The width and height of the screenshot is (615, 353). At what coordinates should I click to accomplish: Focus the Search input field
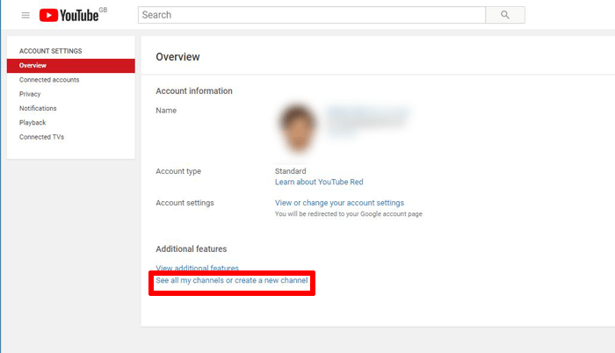(312, 15)
